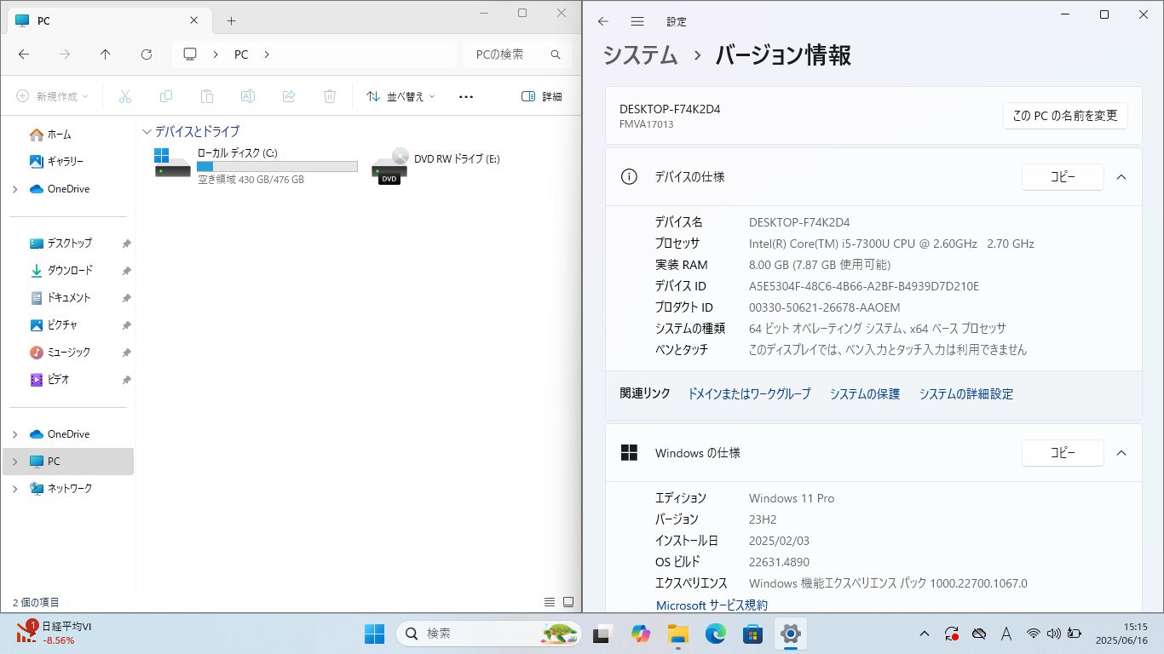Collapse the Windows の仕様 section chevron
1164x654 pixels.
click(x=1121, y=453)
